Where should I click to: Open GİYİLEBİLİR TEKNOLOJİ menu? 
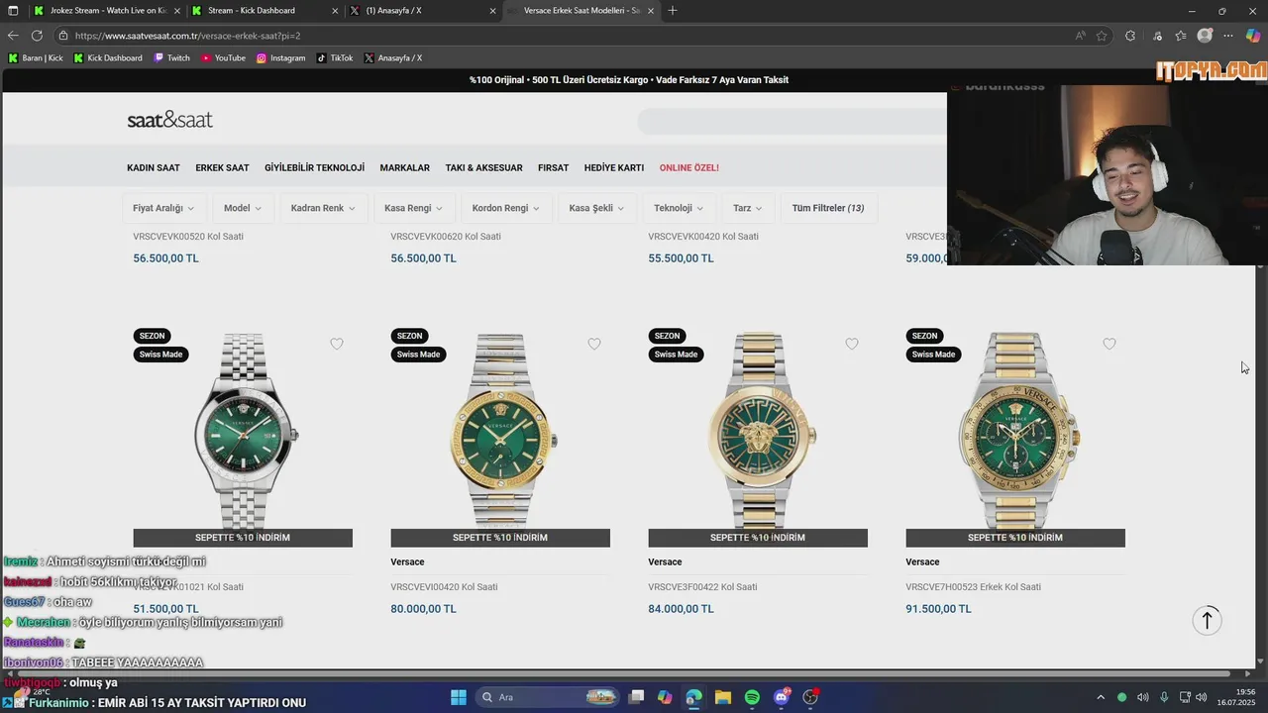click(x=314, y=167)
